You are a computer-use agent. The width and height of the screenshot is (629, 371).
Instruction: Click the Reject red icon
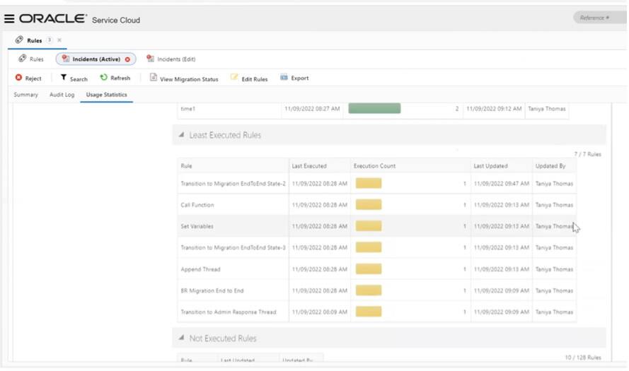coord(18,77)
